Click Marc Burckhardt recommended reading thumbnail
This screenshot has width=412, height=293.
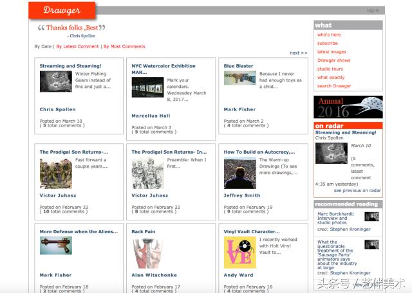[372, 217]
